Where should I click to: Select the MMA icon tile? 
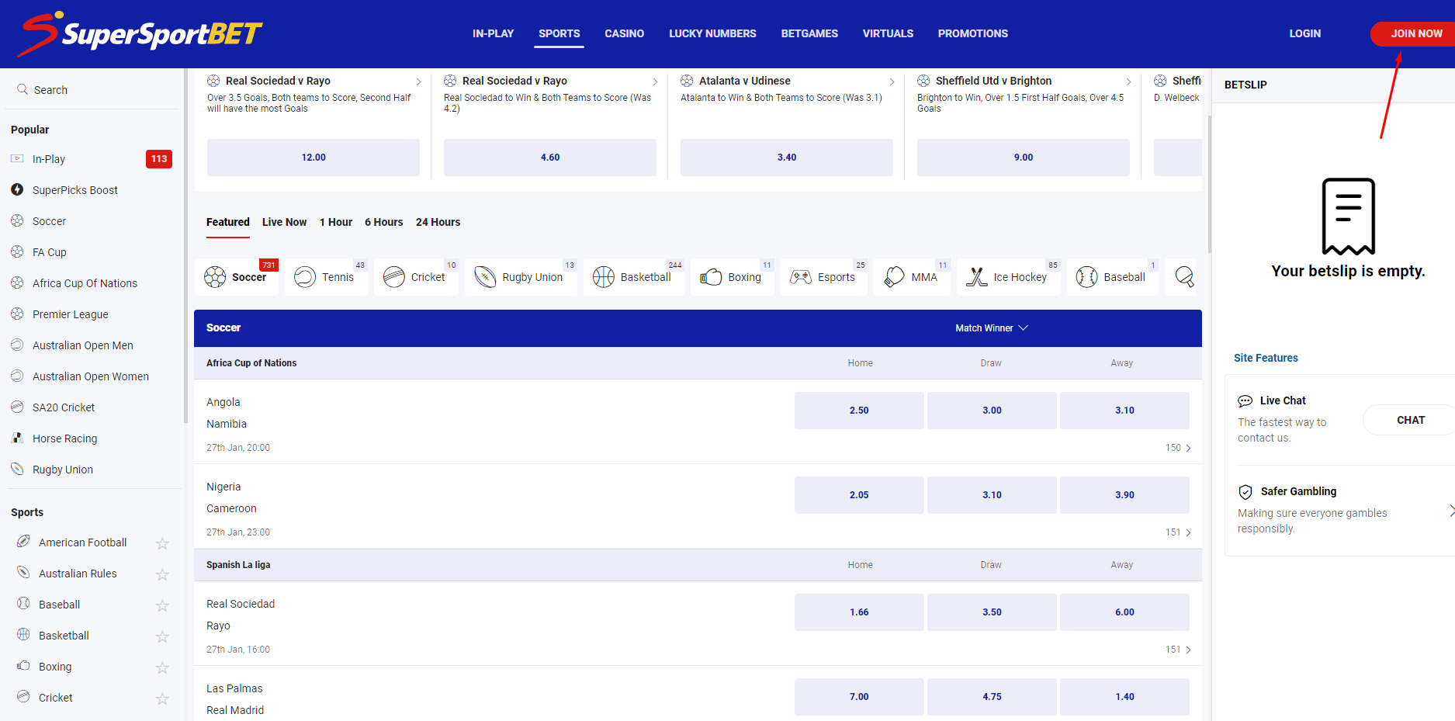913,277
